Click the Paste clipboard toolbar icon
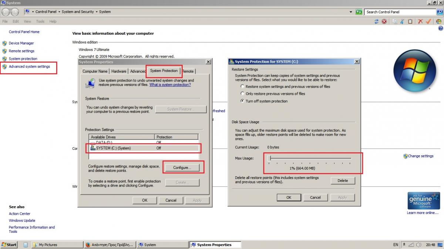444x249 pixels. tap(410, 21)
